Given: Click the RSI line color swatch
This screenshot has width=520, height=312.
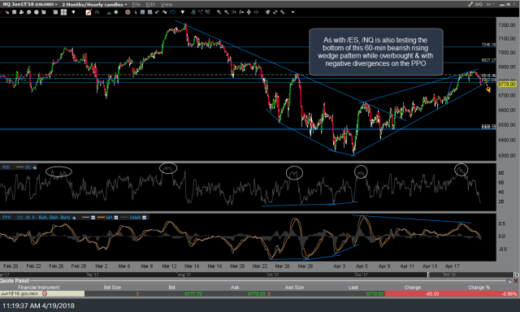Looking at the screenshot, I should tap(19, 167).
